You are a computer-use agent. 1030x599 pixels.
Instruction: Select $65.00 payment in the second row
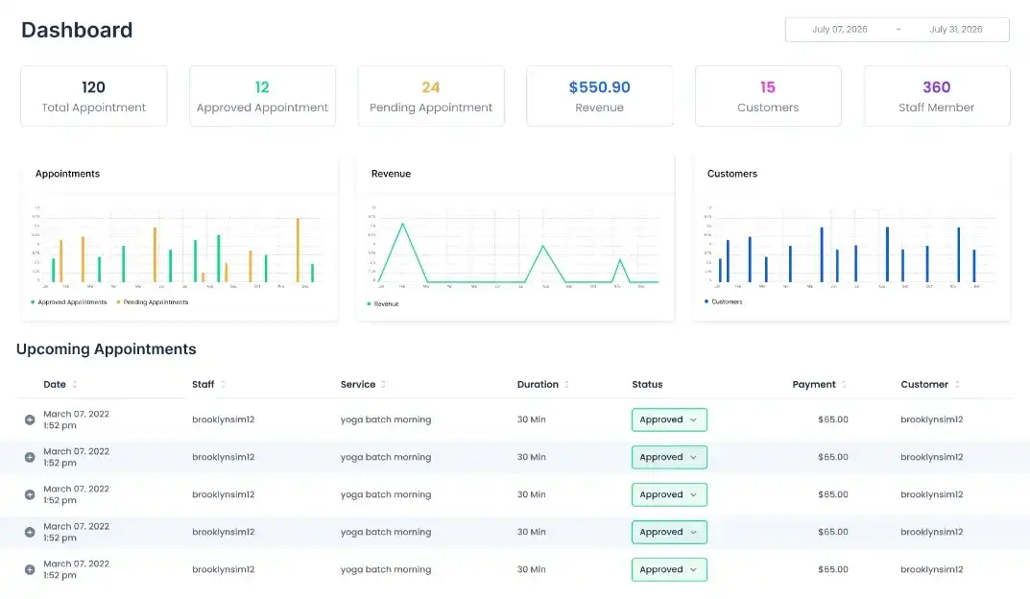coord(833,457)
